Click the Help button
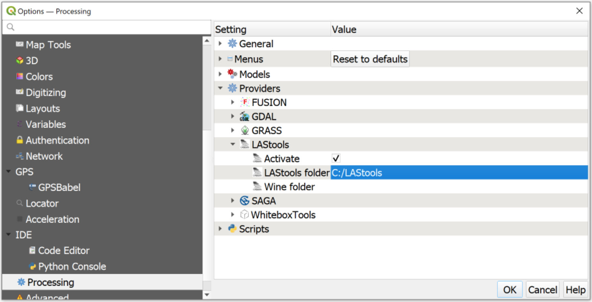Screen dimensions: 592x302 (x=575, y=290)
